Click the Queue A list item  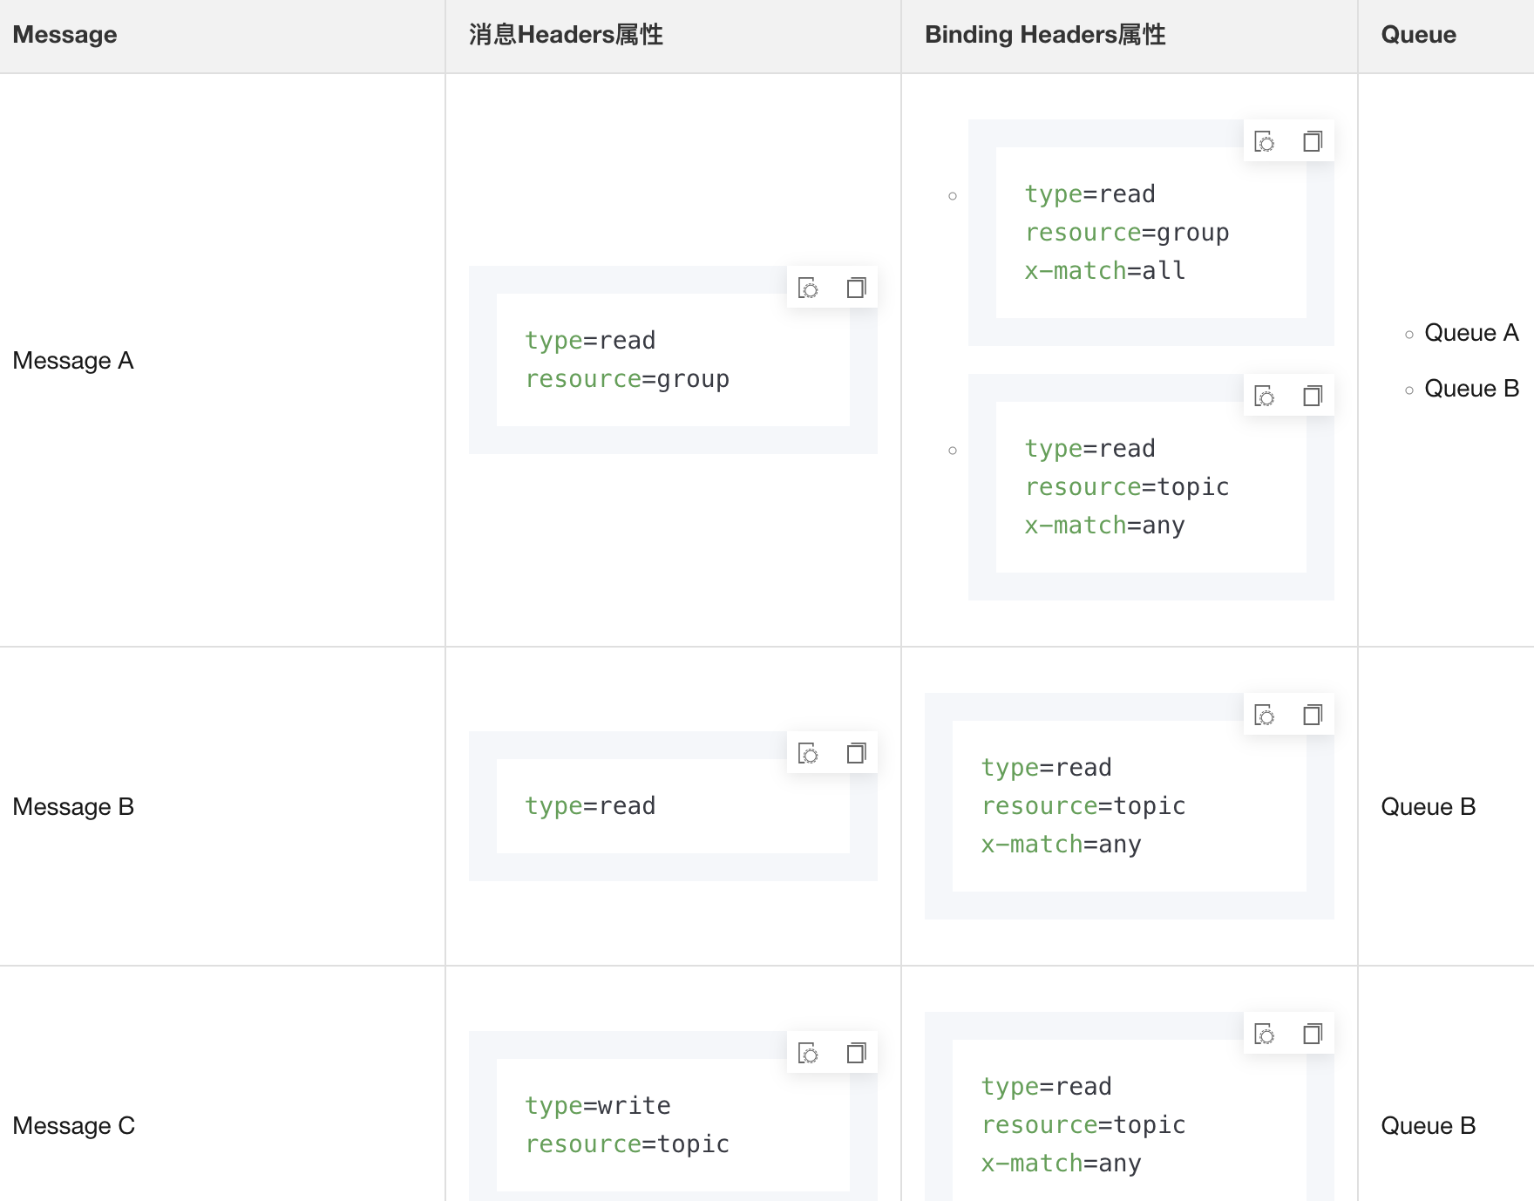tap(1470, 333)
